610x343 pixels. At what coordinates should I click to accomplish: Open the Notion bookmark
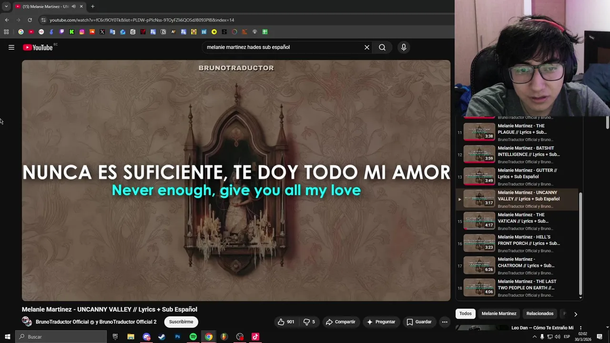click(163, 32)
